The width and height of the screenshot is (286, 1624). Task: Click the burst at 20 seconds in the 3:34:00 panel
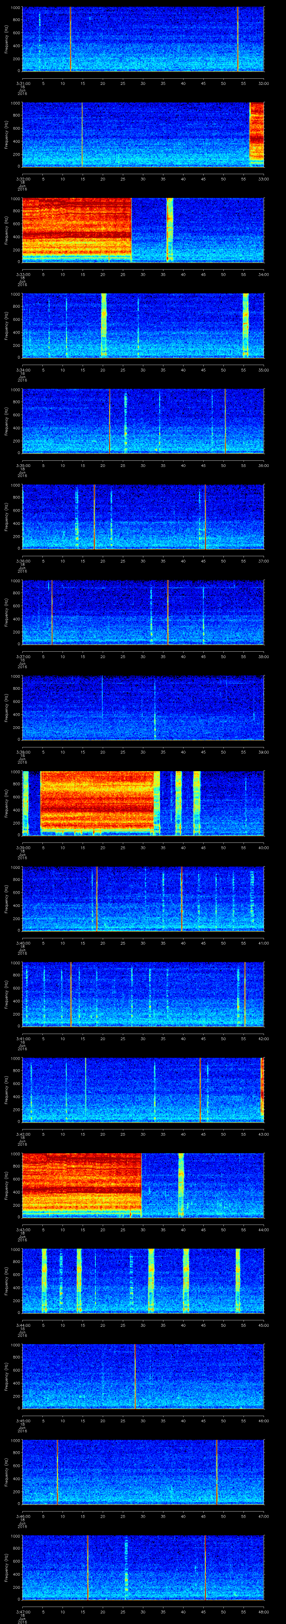coord(104,325)
